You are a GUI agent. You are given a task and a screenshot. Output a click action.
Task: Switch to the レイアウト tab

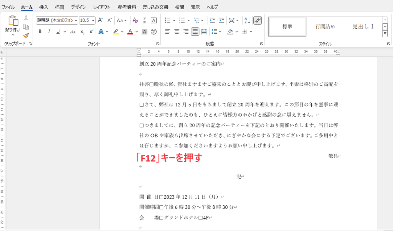point(102,7)
